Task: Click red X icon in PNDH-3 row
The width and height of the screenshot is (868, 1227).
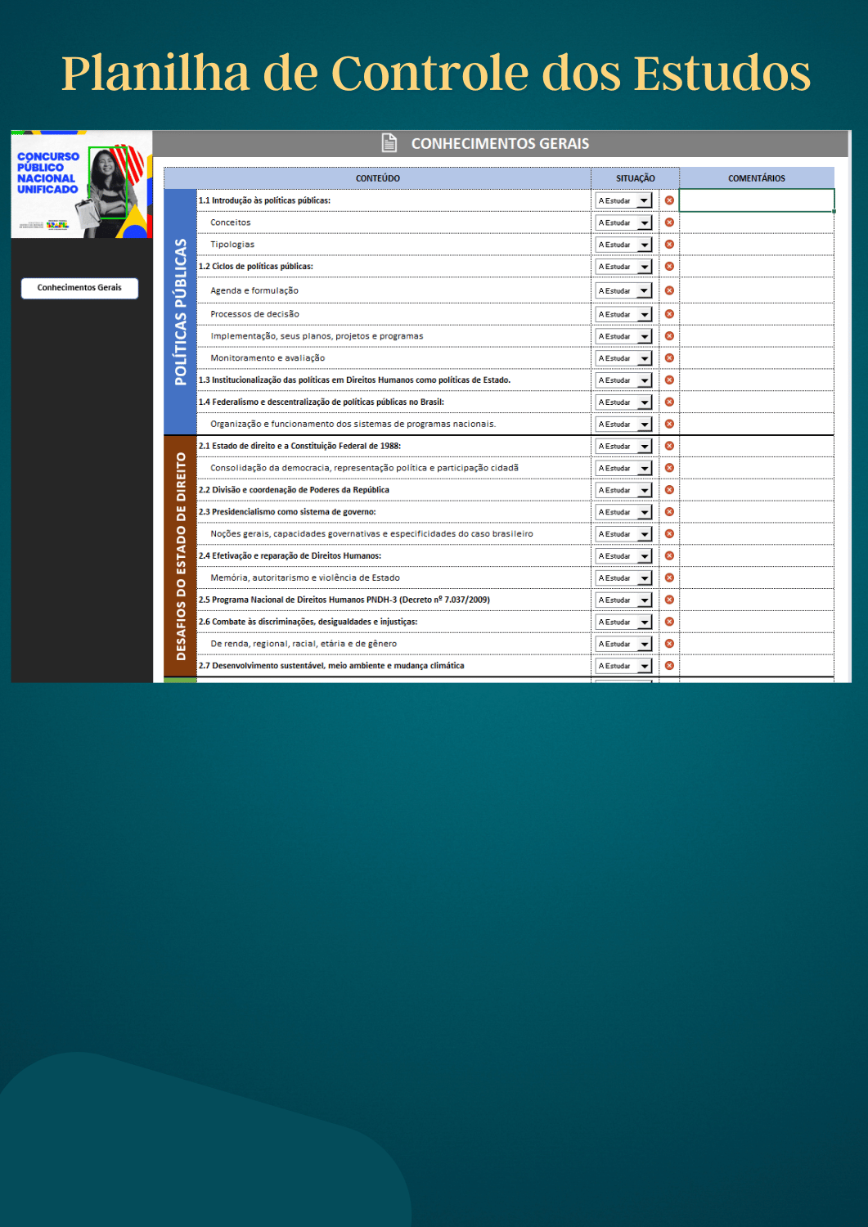Action: point(669,600)
